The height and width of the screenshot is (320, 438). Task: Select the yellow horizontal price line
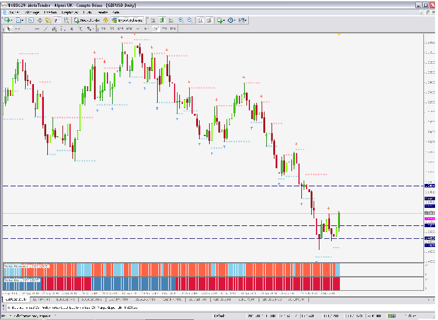(x=213, y=213)
